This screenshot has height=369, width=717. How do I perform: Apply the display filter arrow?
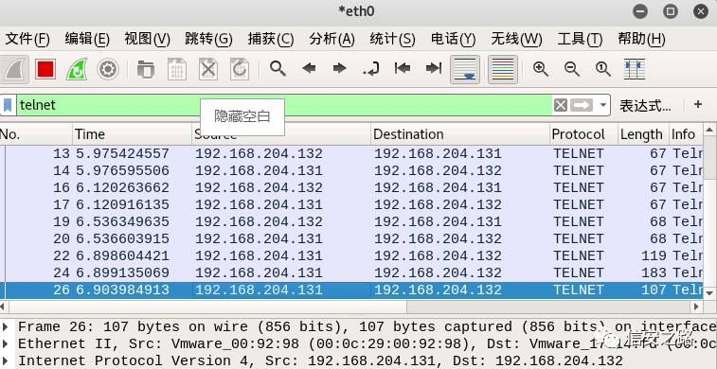tap(582, 105)
